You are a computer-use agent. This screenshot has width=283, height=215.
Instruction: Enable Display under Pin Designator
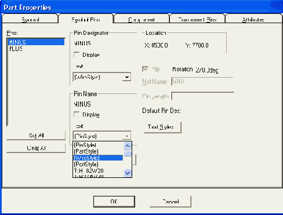pos(77,54)
